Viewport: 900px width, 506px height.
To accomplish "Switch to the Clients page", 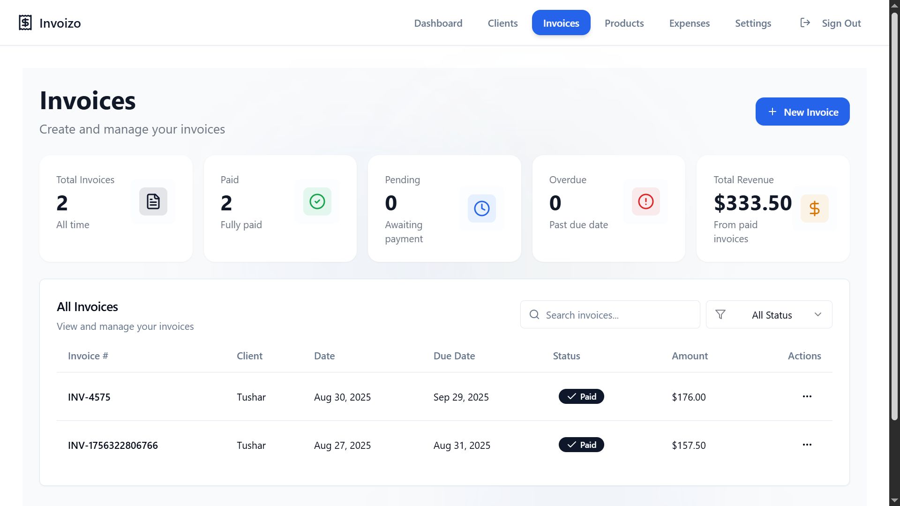I will click(502, 23).
